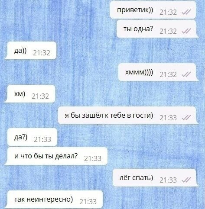Tap the incoming "да?)" message
Screen dimensions: 205x209
(31, 137)
